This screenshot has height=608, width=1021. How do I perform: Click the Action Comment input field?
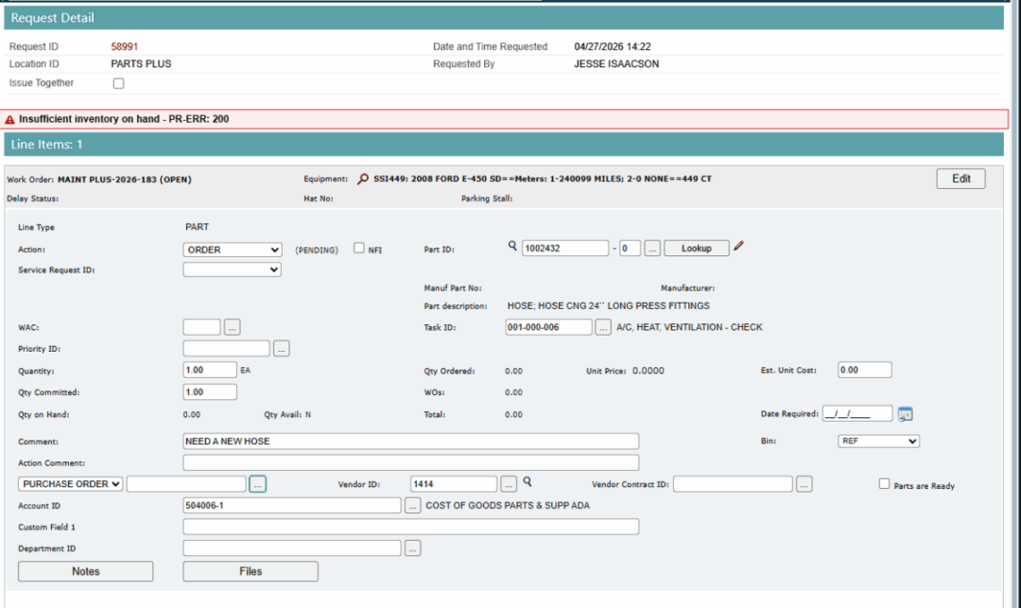[x=411, y=462]
